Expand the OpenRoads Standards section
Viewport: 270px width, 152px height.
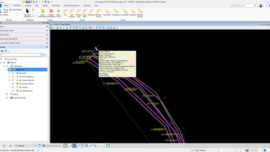point(47,39)
